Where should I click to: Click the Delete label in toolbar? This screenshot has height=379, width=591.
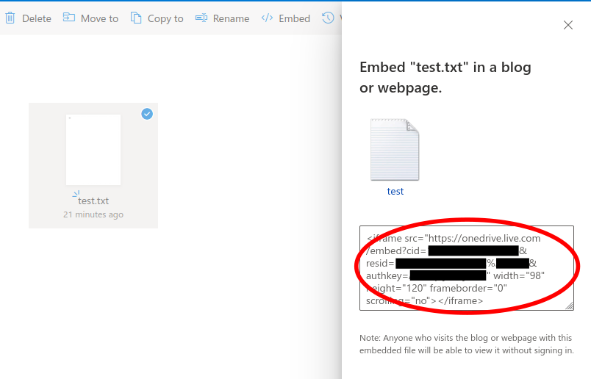(37, 18)
